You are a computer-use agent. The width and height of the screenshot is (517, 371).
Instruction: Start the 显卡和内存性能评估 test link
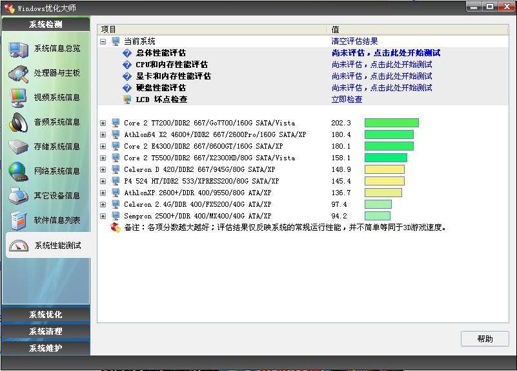pos(382,76)
